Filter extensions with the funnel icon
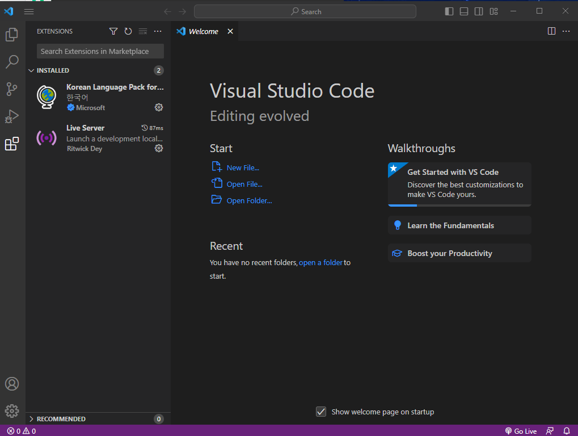The height and width of the screenshot is (436, 578). (x=113, y=31)
